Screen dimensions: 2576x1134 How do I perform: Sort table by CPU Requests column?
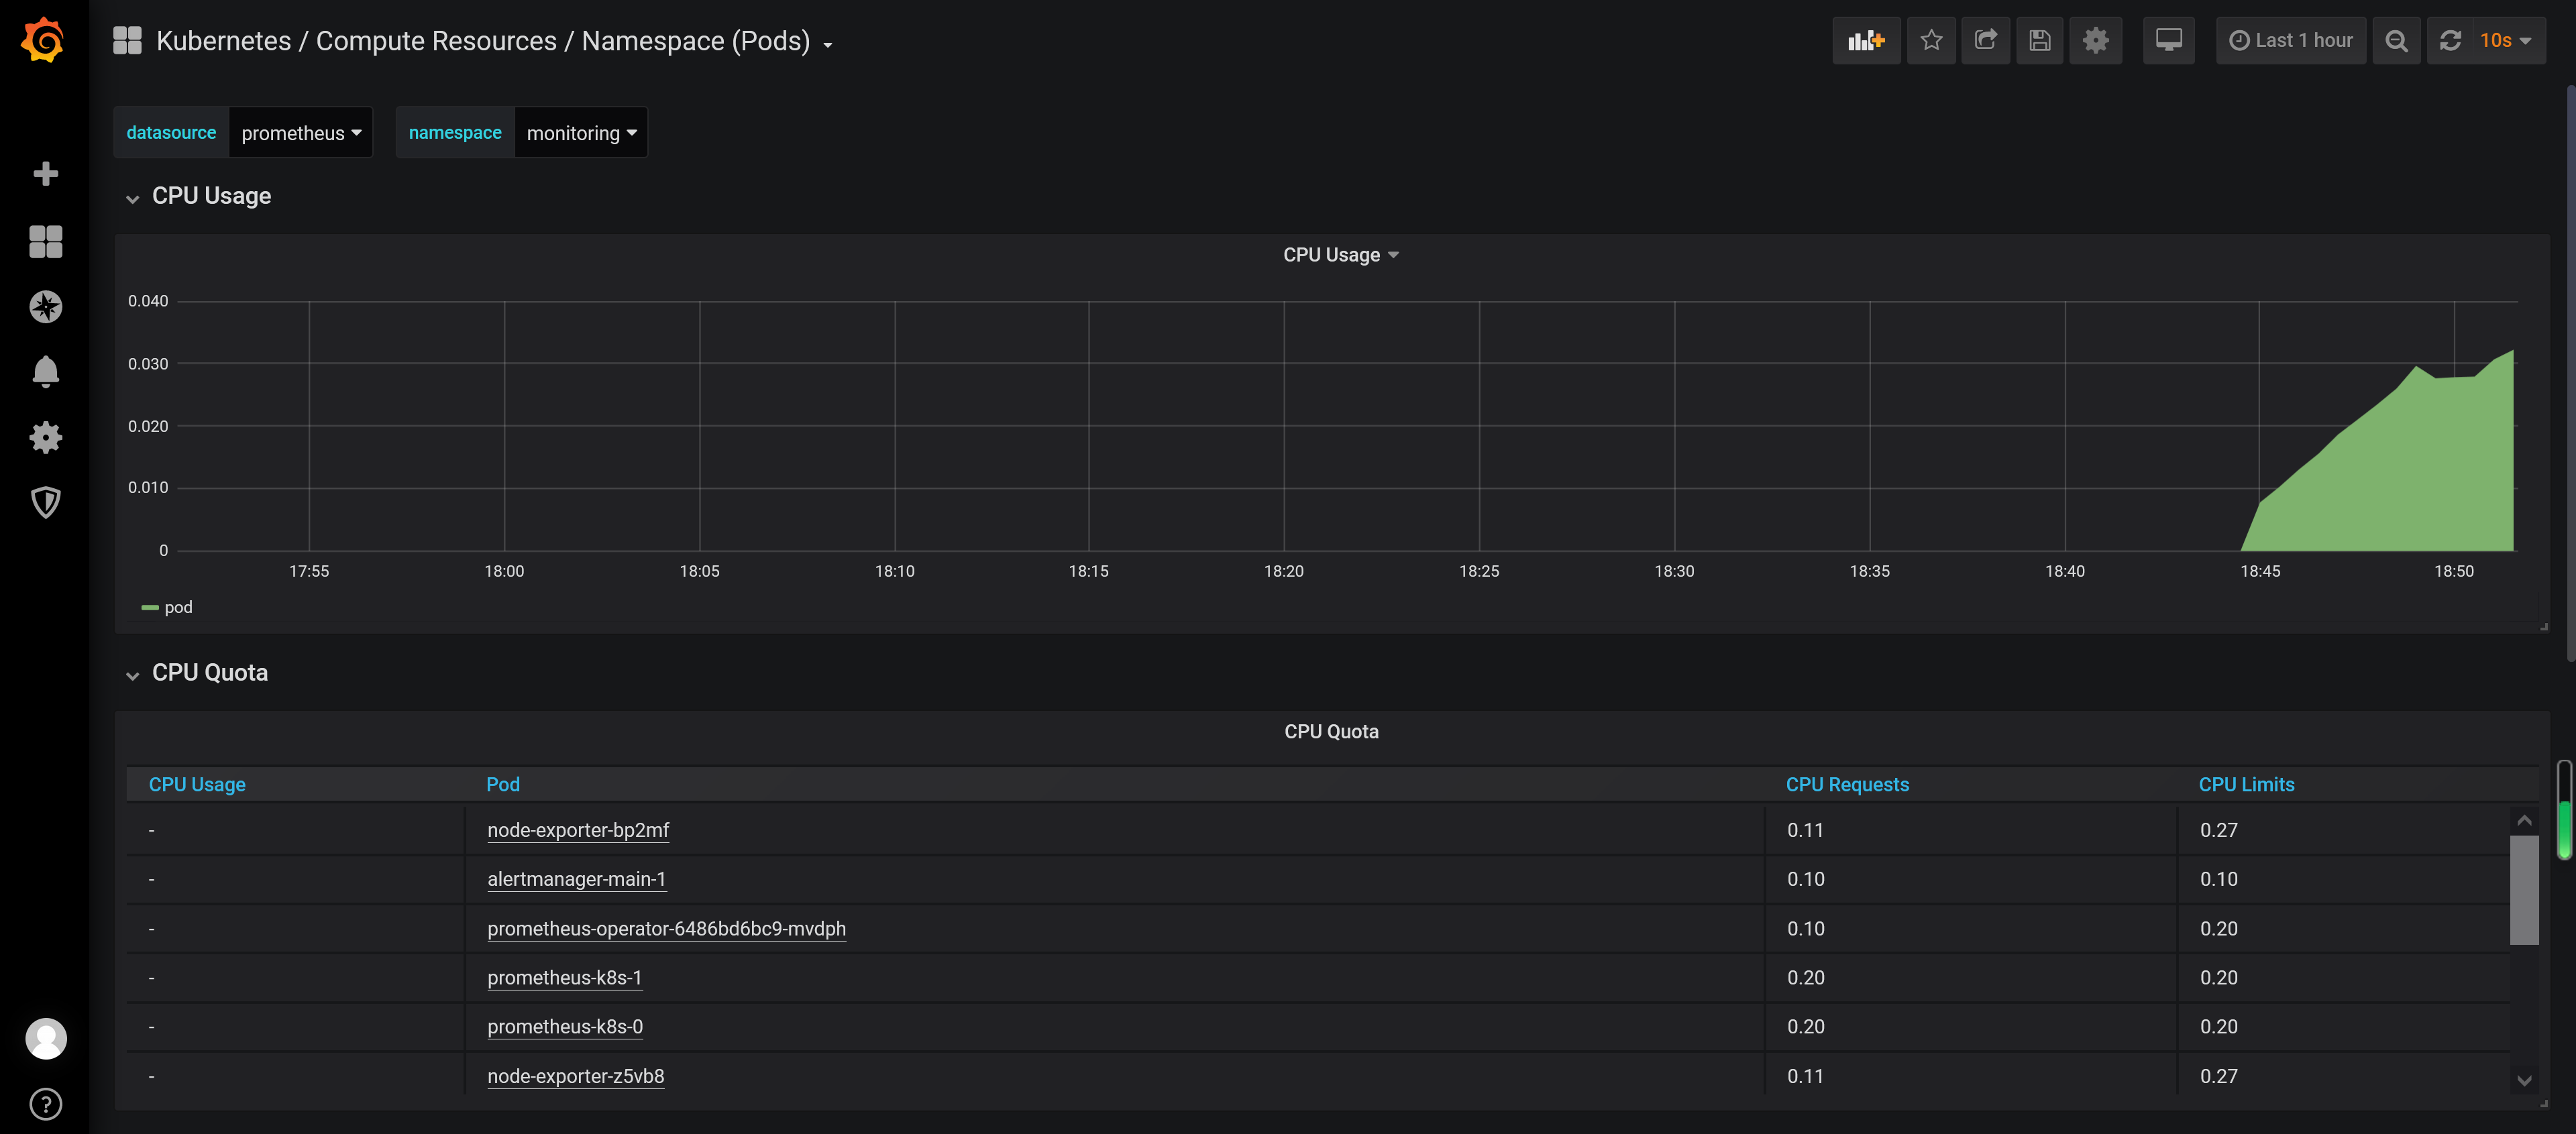(1847, 785)
